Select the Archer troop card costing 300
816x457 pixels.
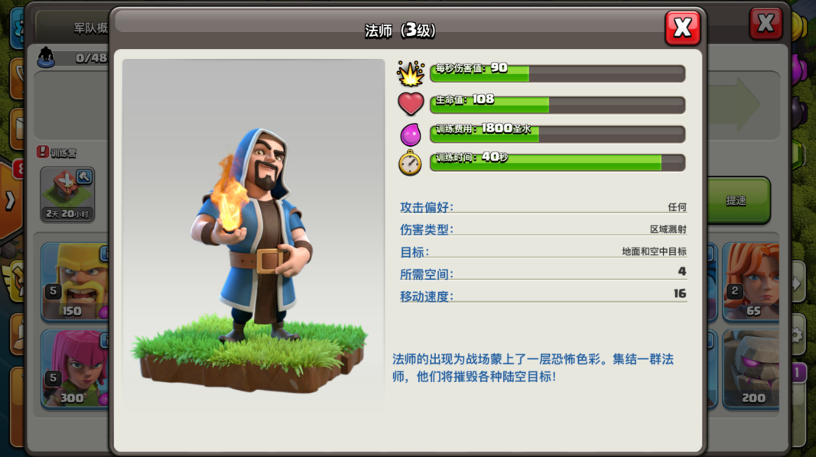[x=75, y=368]
